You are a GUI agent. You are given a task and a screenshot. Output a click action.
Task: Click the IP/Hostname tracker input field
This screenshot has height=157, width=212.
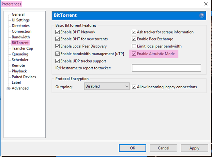click(166, 68)
